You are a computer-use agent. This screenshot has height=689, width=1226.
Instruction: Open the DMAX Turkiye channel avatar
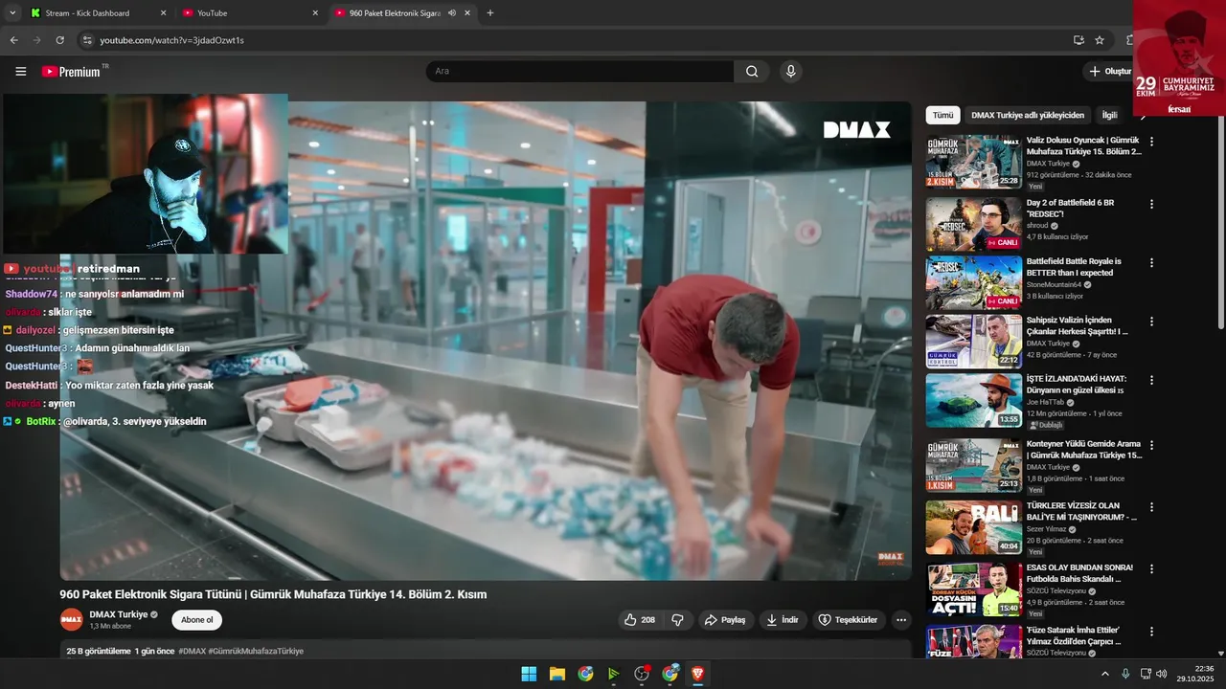click(72, 620)
